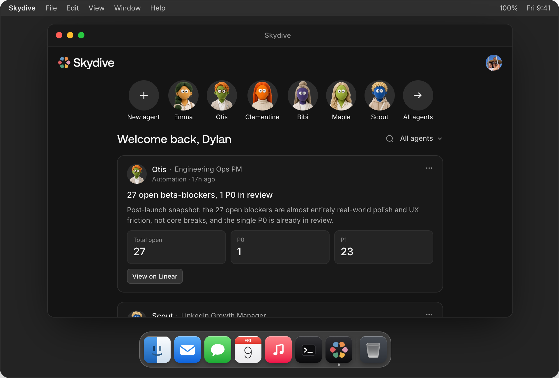Click the View on Linear button

(155, 276)
